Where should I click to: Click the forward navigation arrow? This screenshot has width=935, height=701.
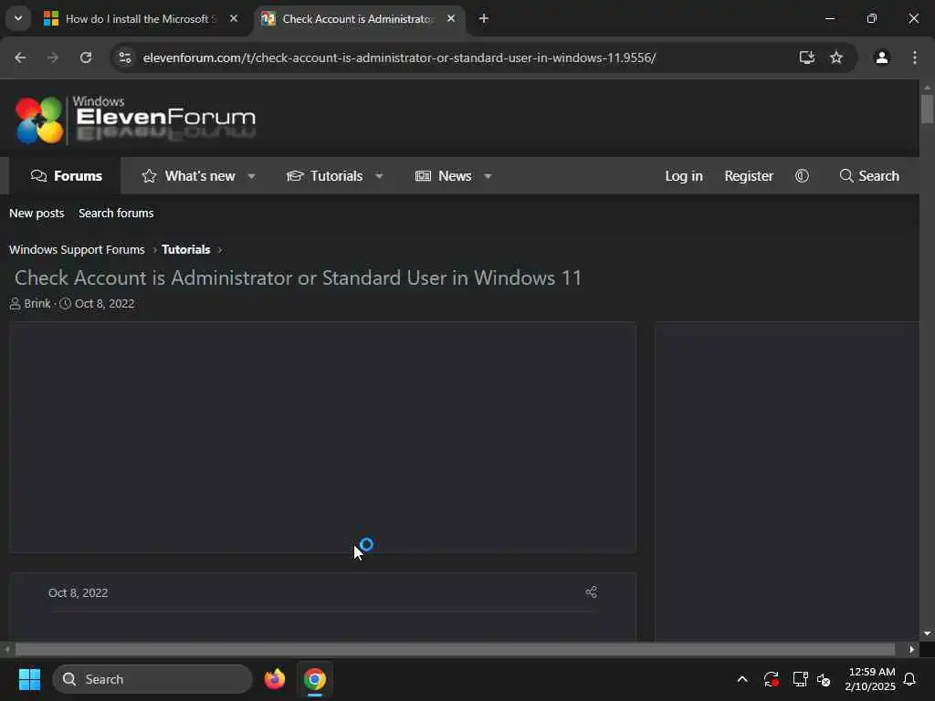(x=53, y=58)
